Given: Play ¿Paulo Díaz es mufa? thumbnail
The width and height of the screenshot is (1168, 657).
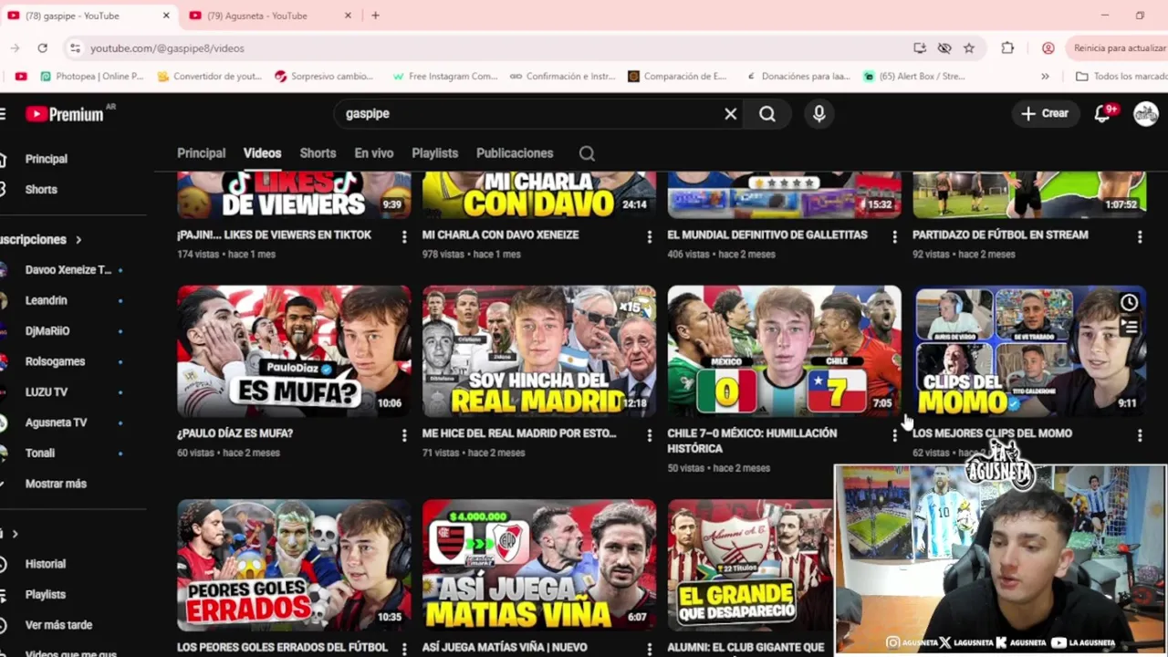Looking at the screenshot, I should tap(294, 351).
